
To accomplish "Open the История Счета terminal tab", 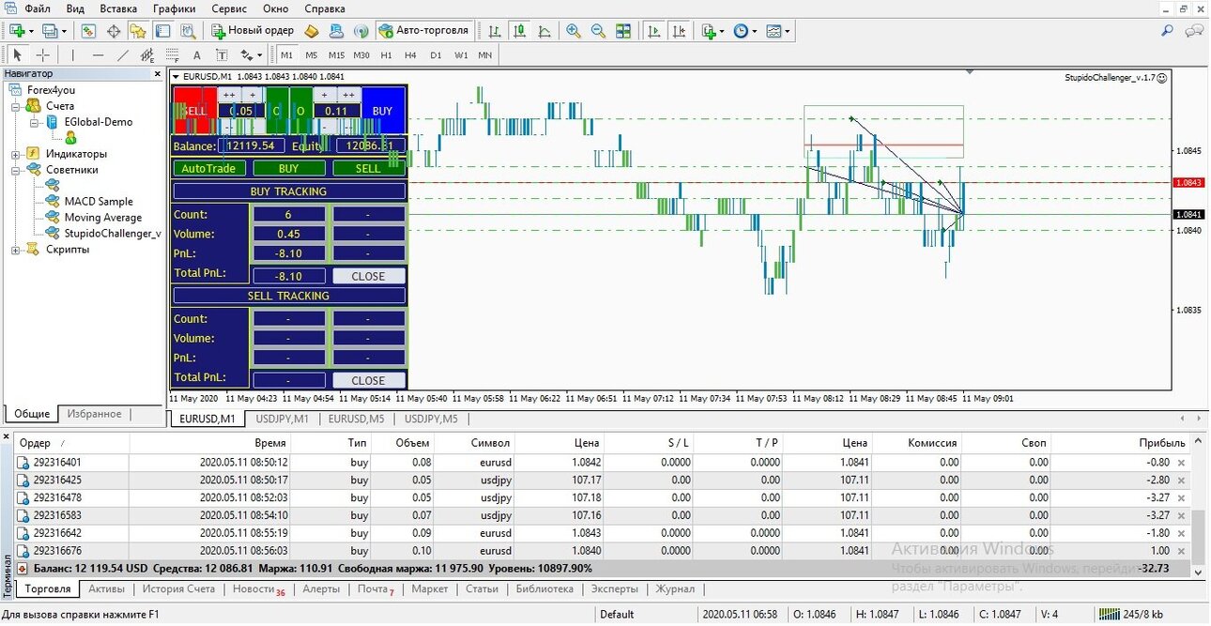I will 178,589.
